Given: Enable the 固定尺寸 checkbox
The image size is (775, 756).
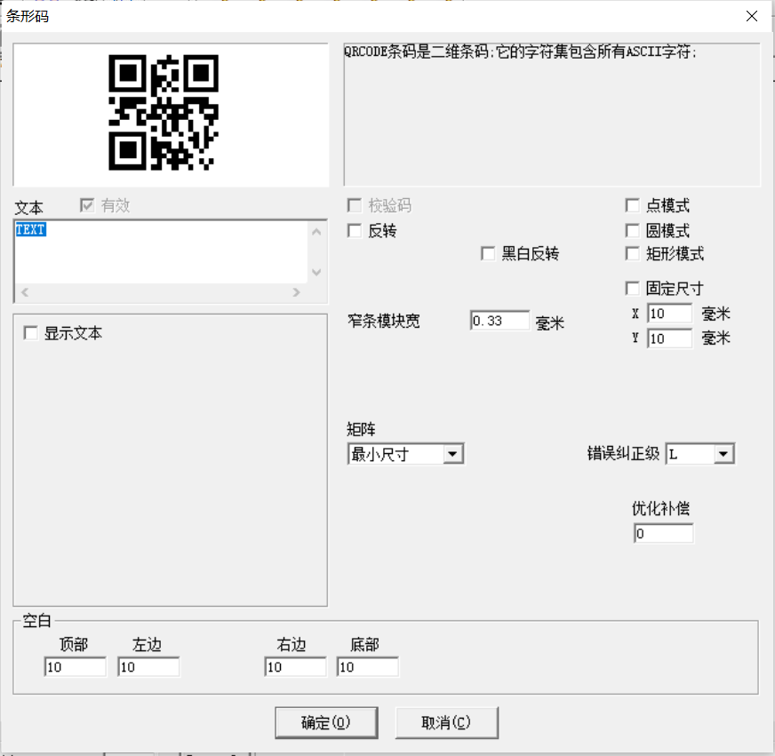Looking at the screenshot, I should pos(632,288).
